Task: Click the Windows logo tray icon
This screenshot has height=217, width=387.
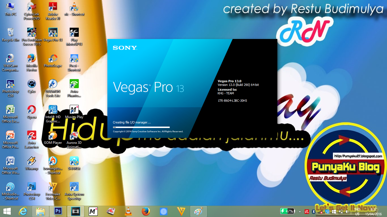Action: click(334, 212)
